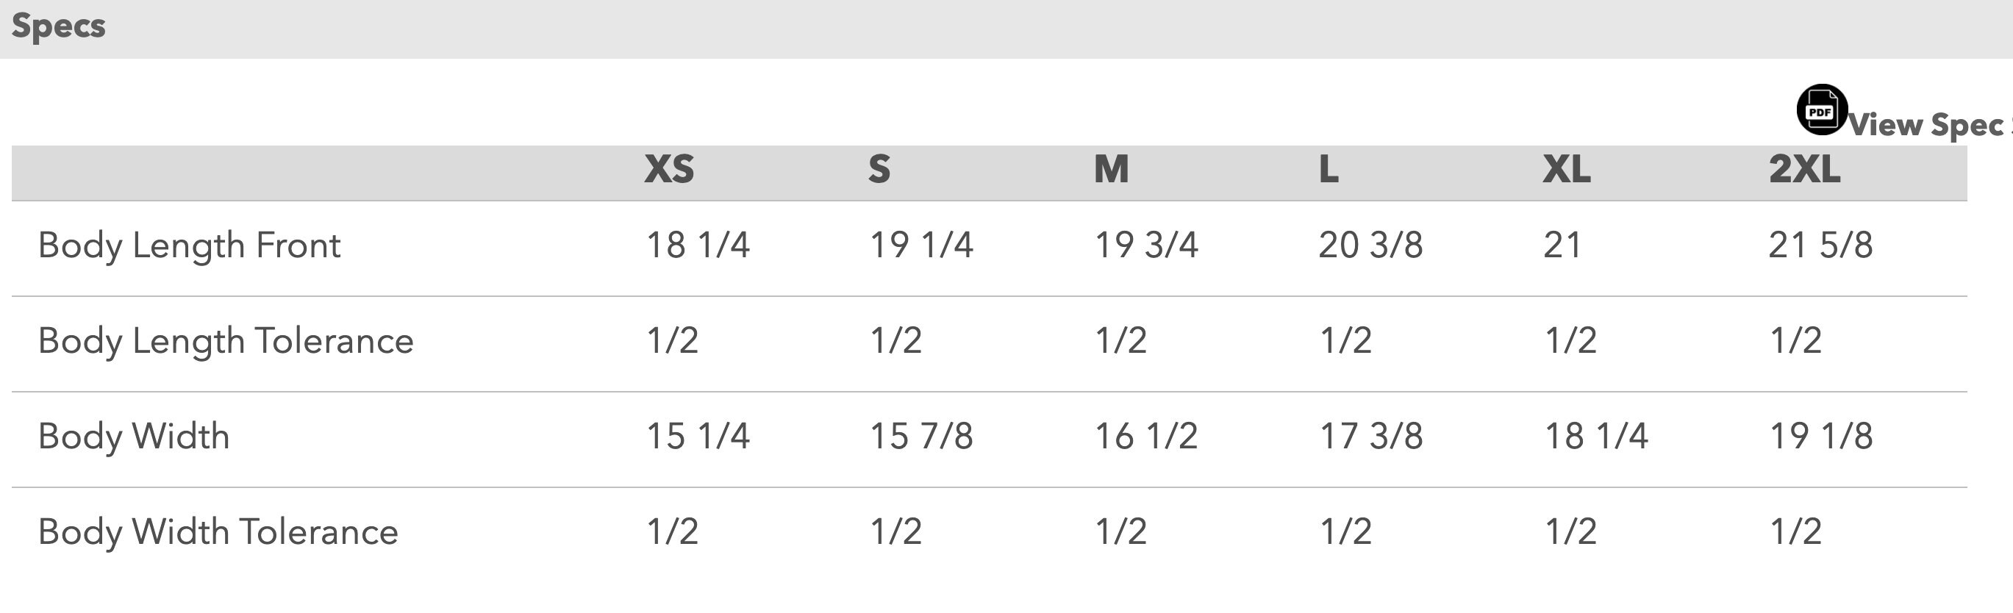Select XS body length value 18 1/4

pos(698,245)
